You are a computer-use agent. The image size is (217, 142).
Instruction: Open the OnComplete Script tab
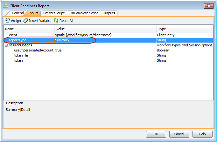pyautogui.click(x=83, y=13)
